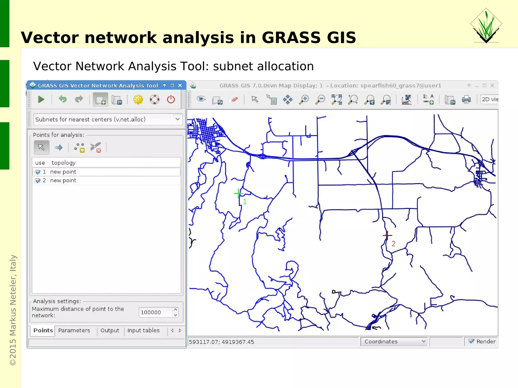Zoom to selected map layers icon

337,100
